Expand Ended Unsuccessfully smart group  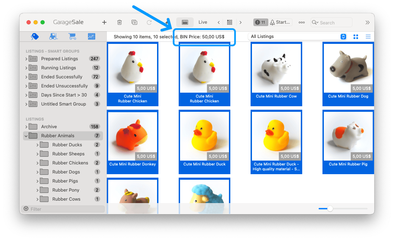[x=26, y=86]
